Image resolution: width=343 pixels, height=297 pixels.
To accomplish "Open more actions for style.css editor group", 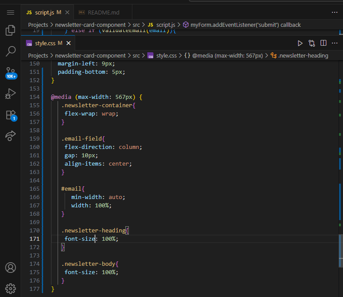I will coord(335,43).
